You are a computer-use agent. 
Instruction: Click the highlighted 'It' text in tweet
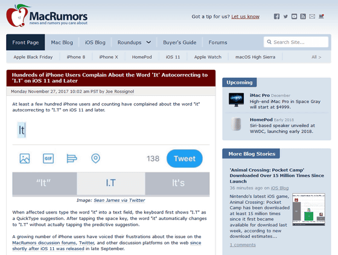click(x=22, y=130)
